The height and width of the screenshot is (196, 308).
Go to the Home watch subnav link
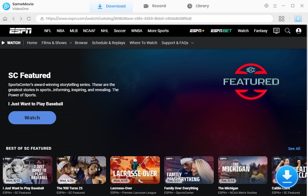32,43
